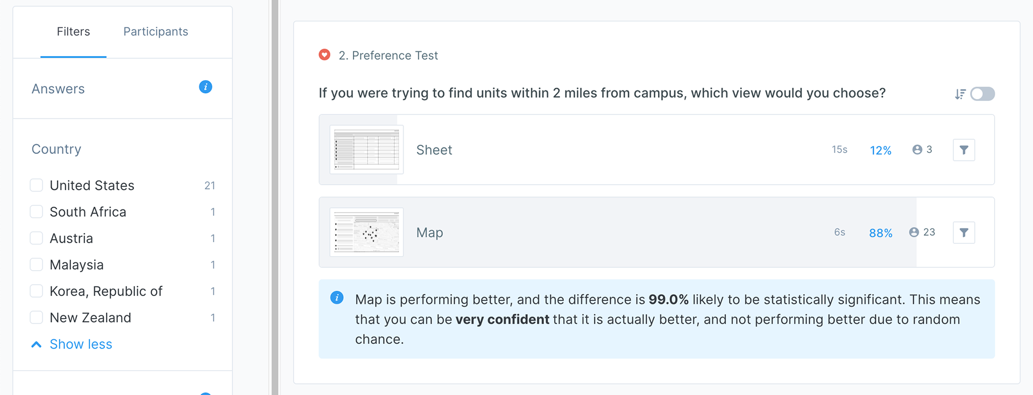Viewport: 1033px width, 395px height.
Task: Toggle the sort results switch
Action: tap(982, 94)
